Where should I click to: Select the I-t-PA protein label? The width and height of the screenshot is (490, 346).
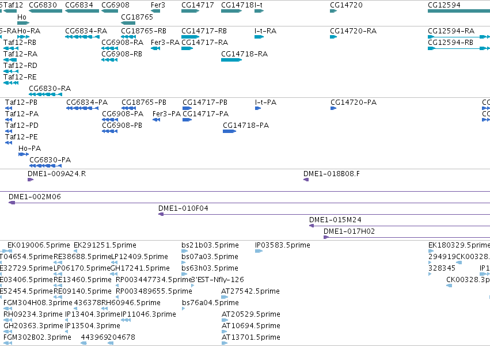265,102
